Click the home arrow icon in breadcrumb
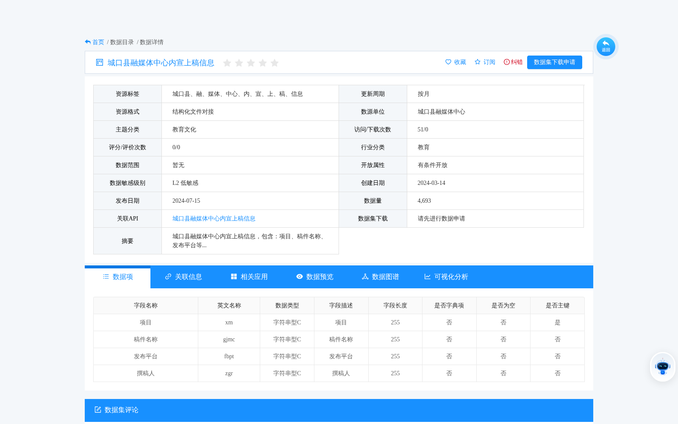The height and width of the screenshot is (424, 678). tap(88, 42)
